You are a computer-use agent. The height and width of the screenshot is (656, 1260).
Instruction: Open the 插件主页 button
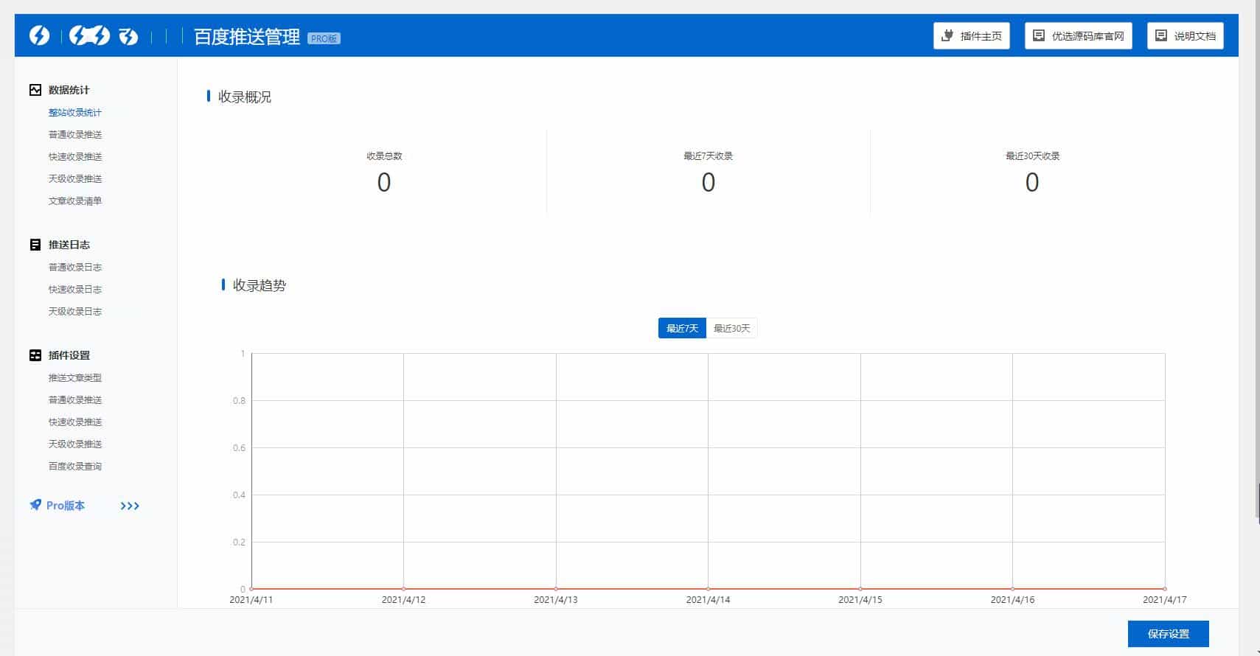pos(972,36)
